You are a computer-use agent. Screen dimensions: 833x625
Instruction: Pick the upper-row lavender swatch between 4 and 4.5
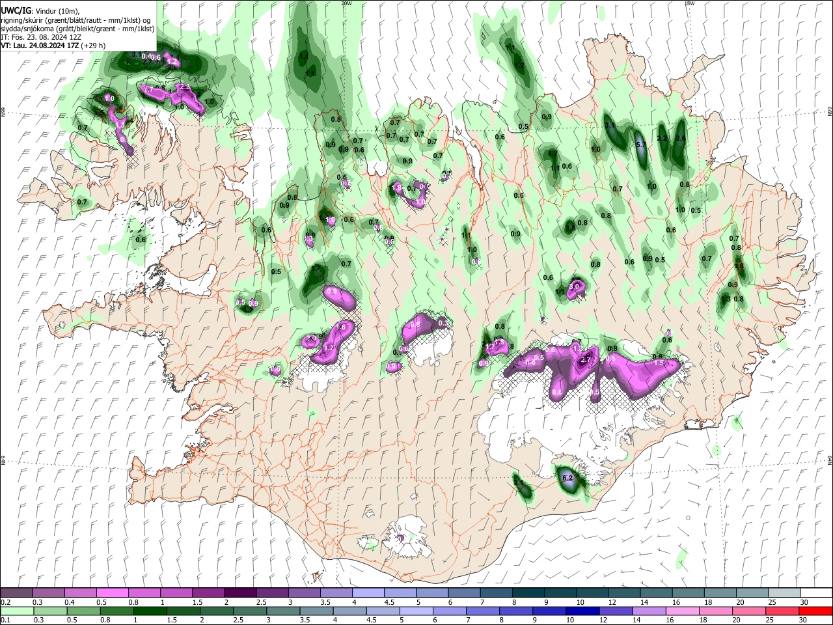point(367,592)
